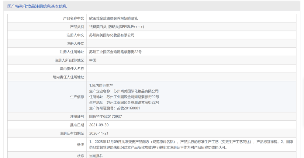The image size is (304, 158).
Task: Click the registrant address 苏州工业园区金鸡湖路紫藤街22号
Action: 115,52
